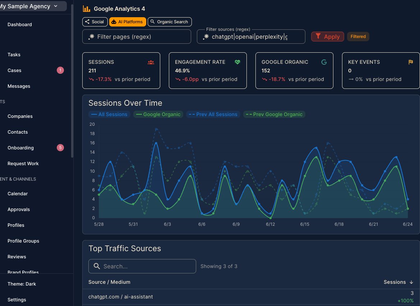Click the Source / Medium column header

pyautogui.click(x=109, y=282)
